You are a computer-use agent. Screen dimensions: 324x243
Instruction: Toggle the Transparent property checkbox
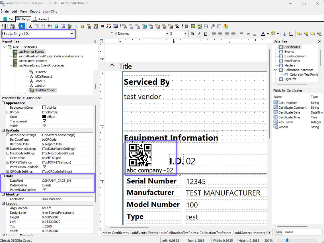[44, 121]
